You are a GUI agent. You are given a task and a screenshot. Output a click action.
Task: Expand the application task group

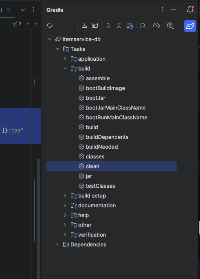coord(65,59)
